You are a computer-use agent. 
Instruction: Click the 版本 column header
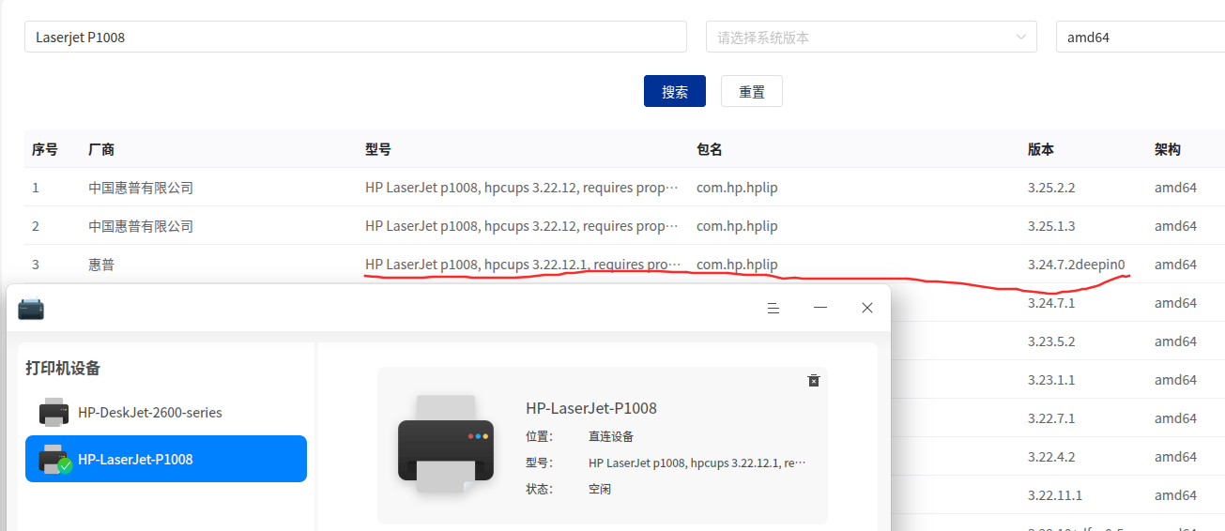click(1041, 149)
